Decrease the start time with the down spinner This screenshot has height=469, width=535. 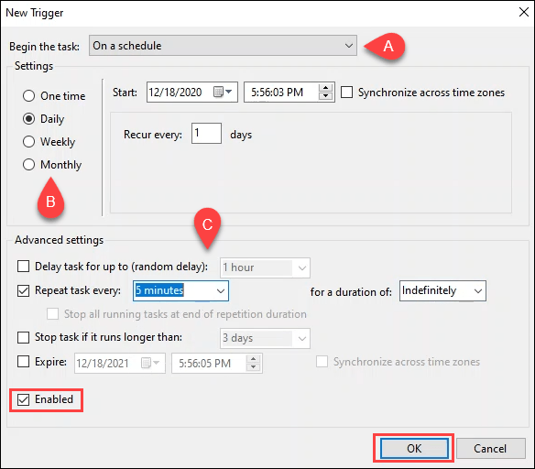[325, 96]
